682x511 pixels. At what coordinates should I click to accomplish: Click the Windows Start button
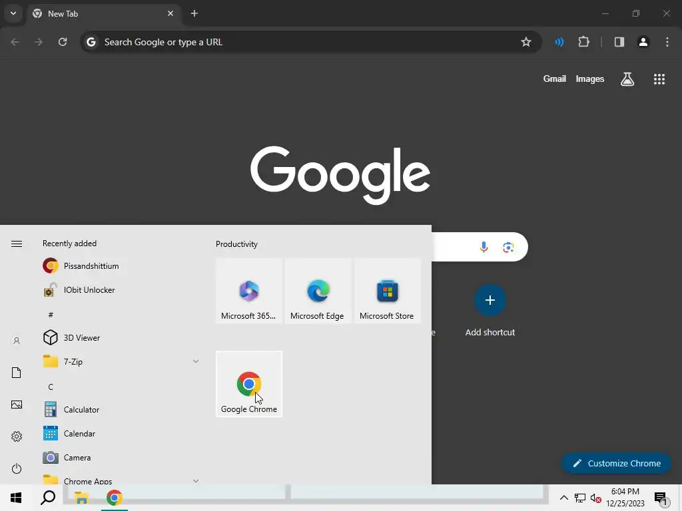[16, 498]
